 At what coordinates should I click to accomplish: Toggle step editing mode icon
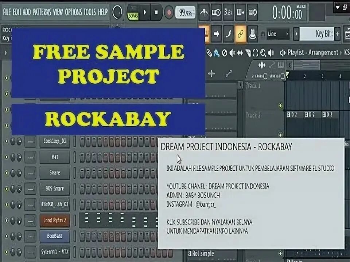coord(228,34)
